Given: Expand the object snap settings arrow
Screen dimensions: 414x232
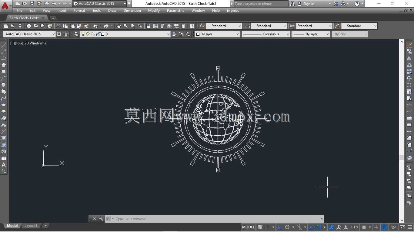Looking at the screenshot, I should coord(325,227).
